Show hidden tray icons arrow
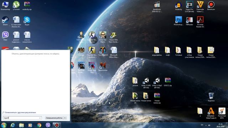 (x=206, y=125)
